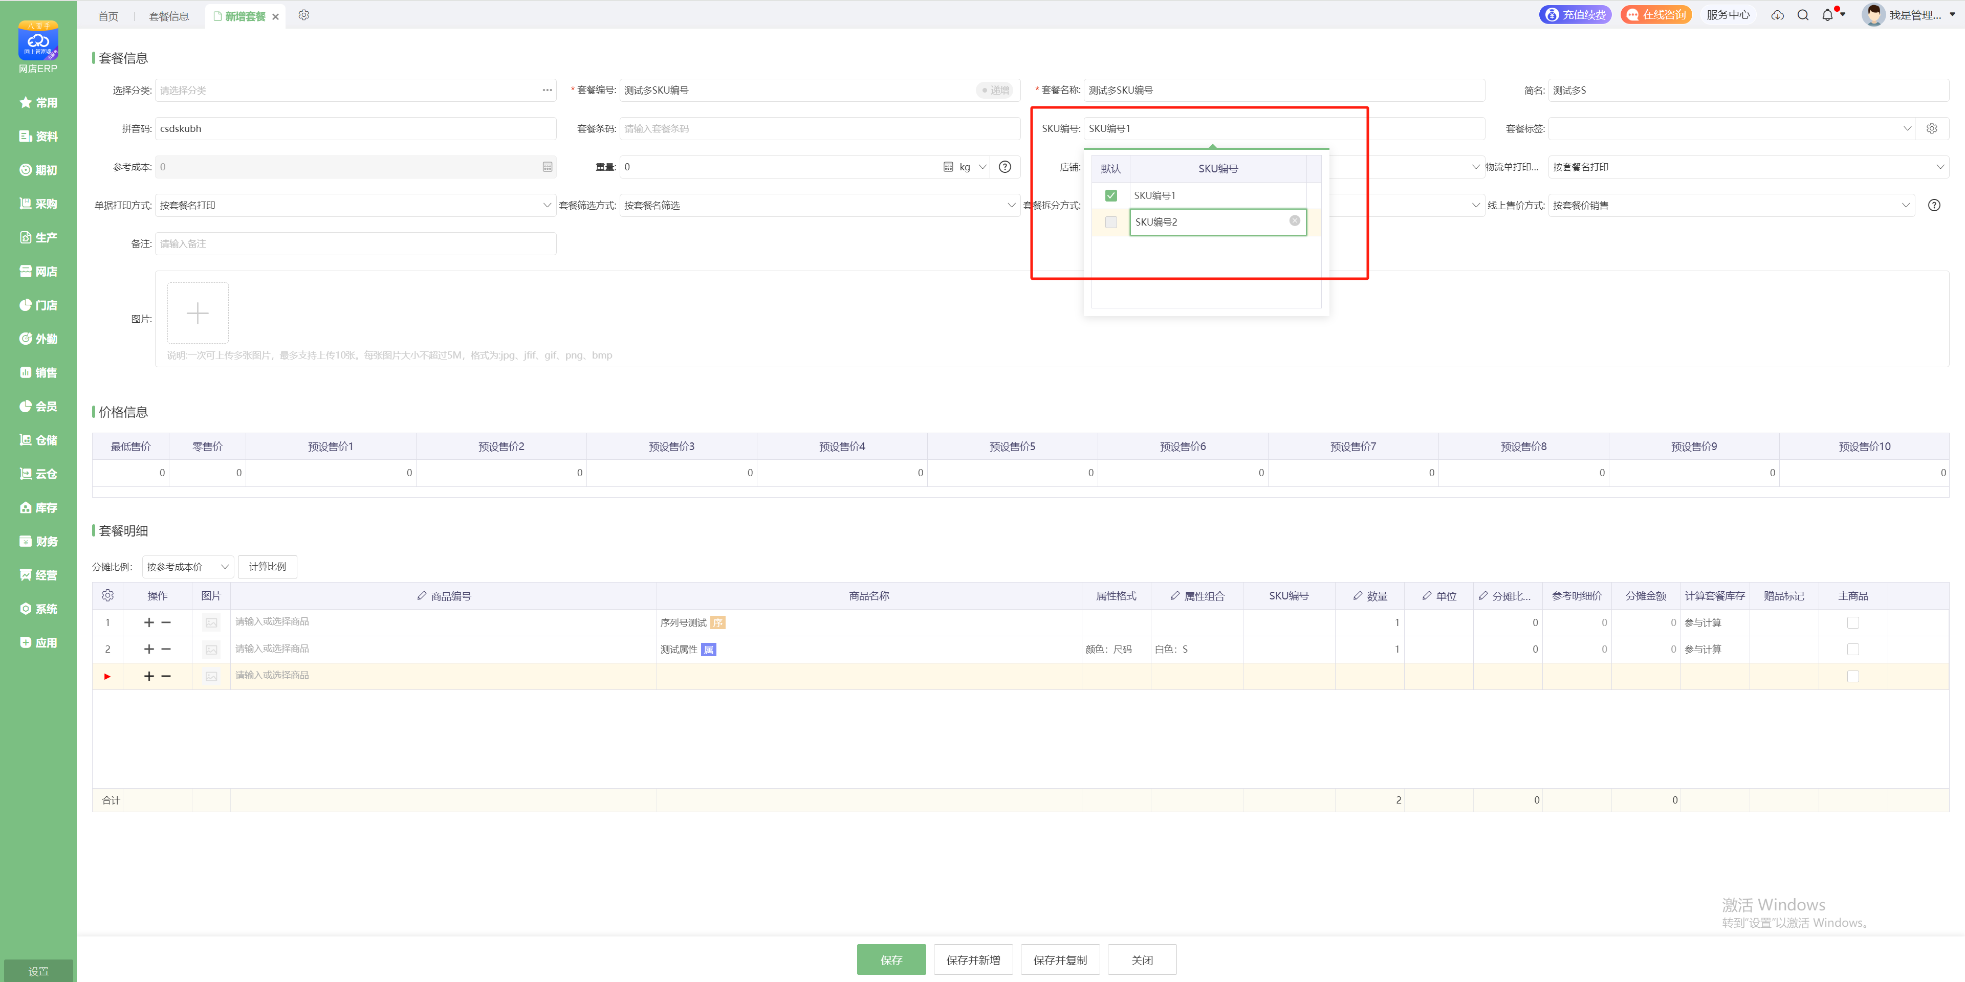Screen dimensions: 1965x982
Task: Open calculator icon in 参考成本 field
Action: point(547,167)
